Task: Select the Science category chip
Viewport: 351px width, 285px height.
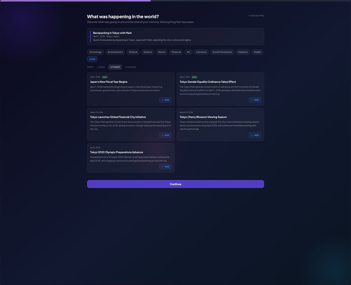Action: click(x=148, y=52)
